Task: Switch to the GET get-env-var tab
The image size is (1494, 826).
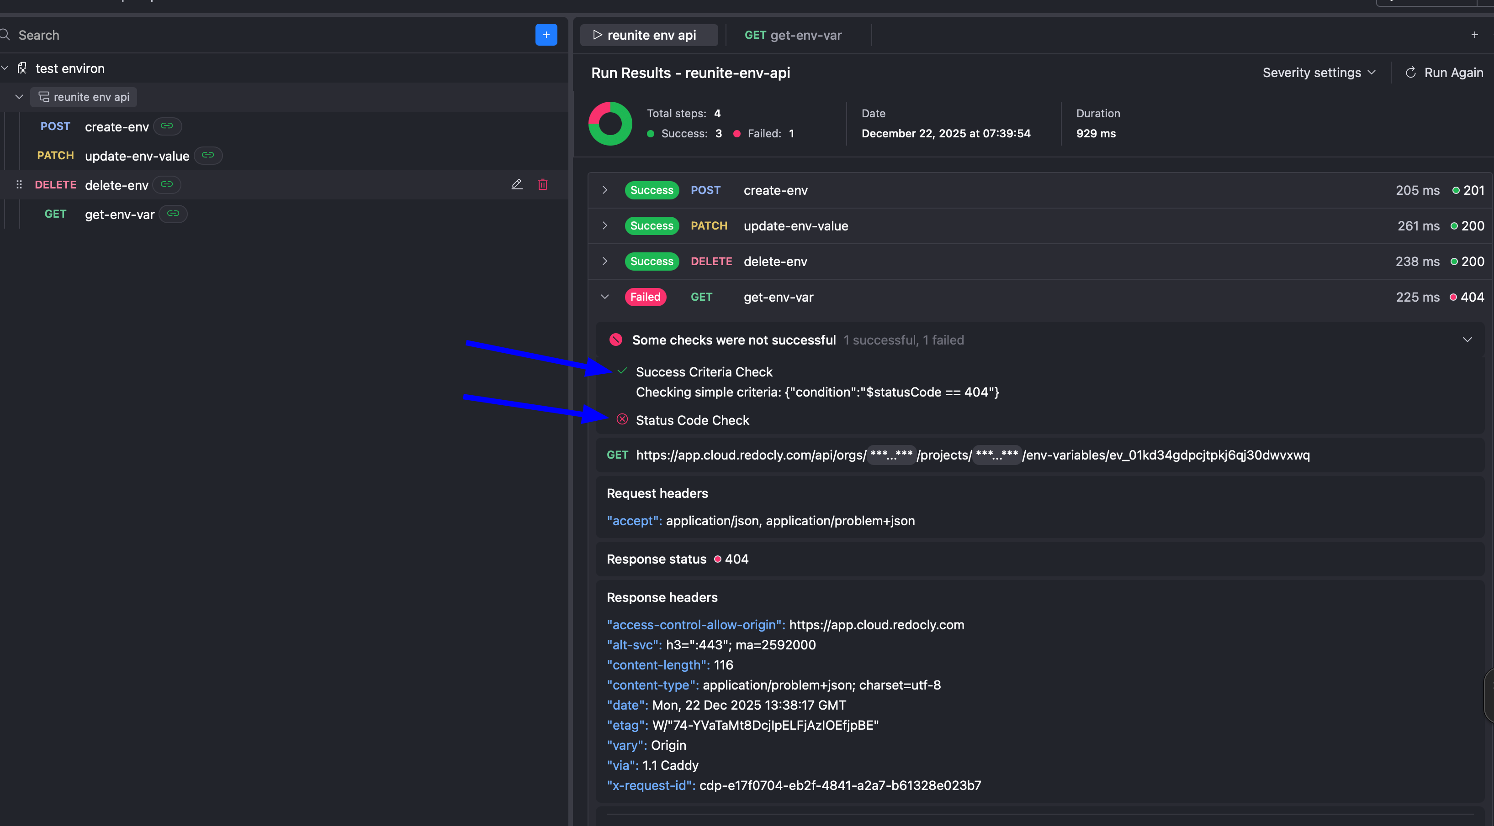Action: [793, 35]
